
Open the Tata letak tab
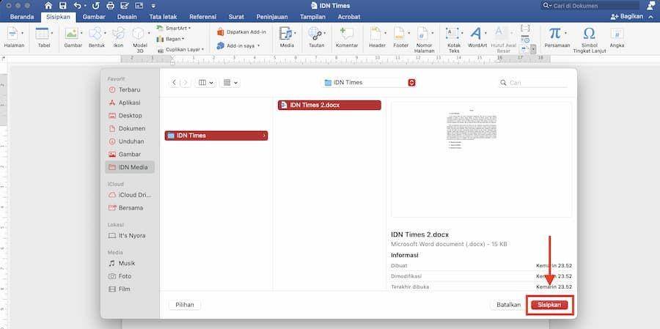point(163,17)
